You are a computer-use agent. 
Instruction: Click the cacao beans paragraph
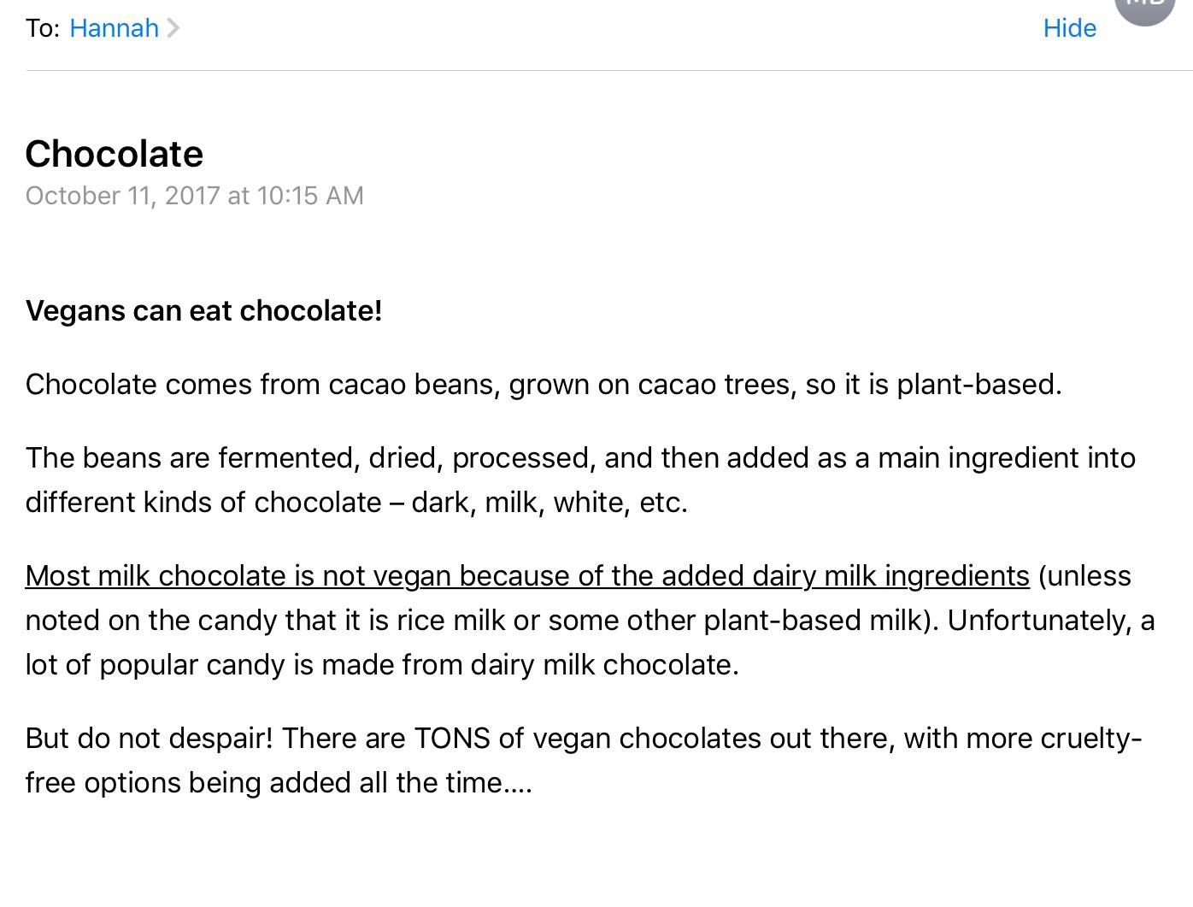[544, 384]
